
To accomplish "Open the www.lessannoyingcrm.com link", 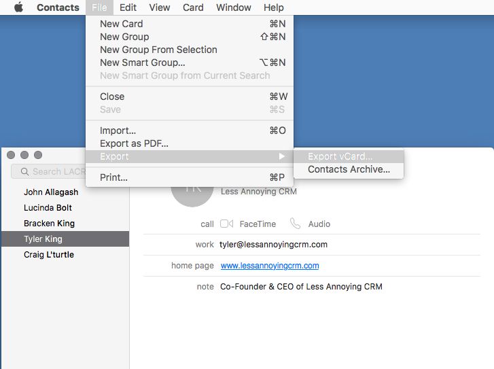I will click(x=270, y=266).
